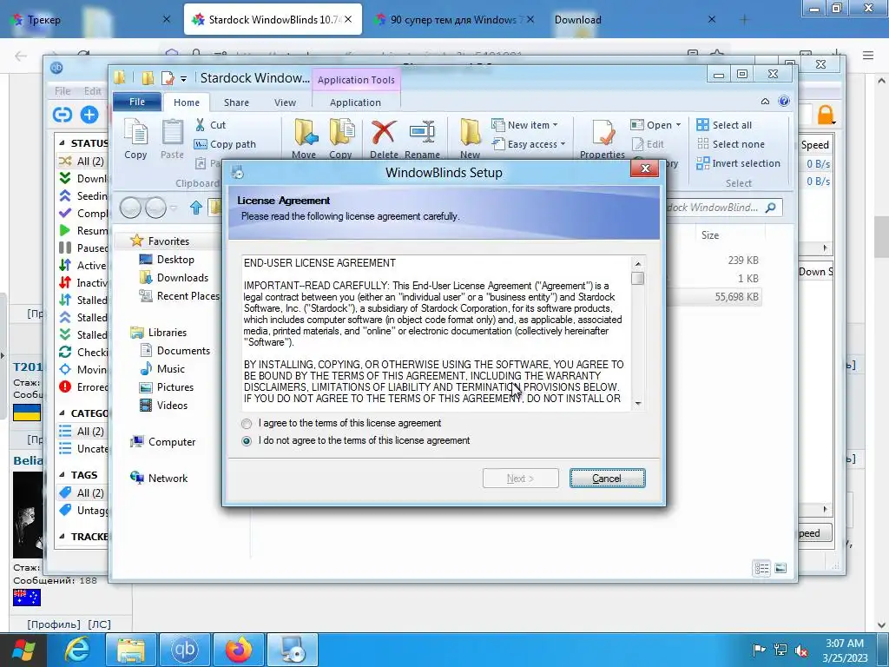Click the add torrent link icon in qBittorrent
Viewport: 889px width, 667px height.
[x=63, y=115]
